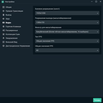Expand the FPS value 60 dropdown
This screenshot has width=103, height=103.
coord(67,50)
